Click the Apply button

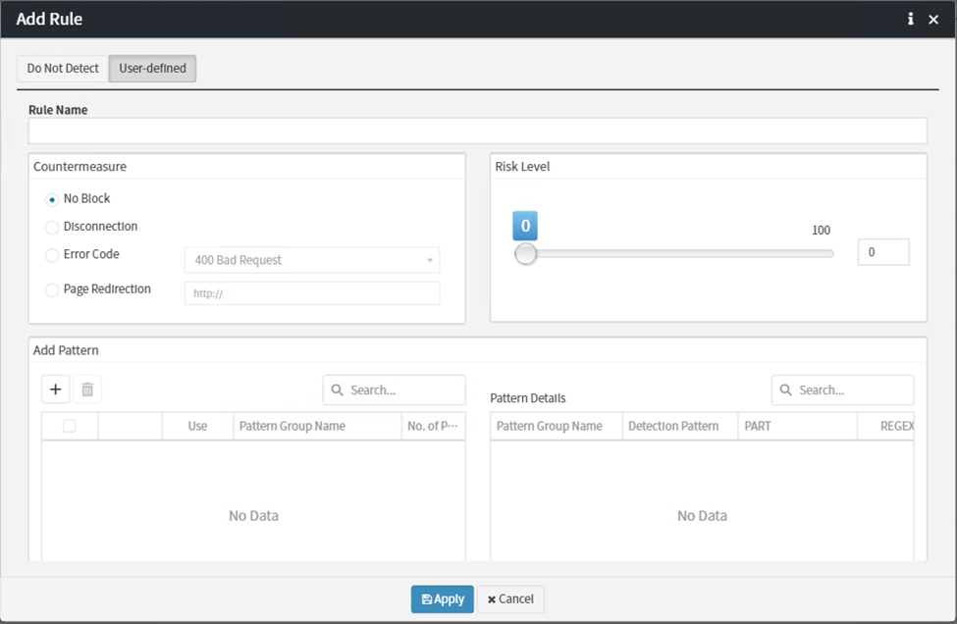coord(442,599)
